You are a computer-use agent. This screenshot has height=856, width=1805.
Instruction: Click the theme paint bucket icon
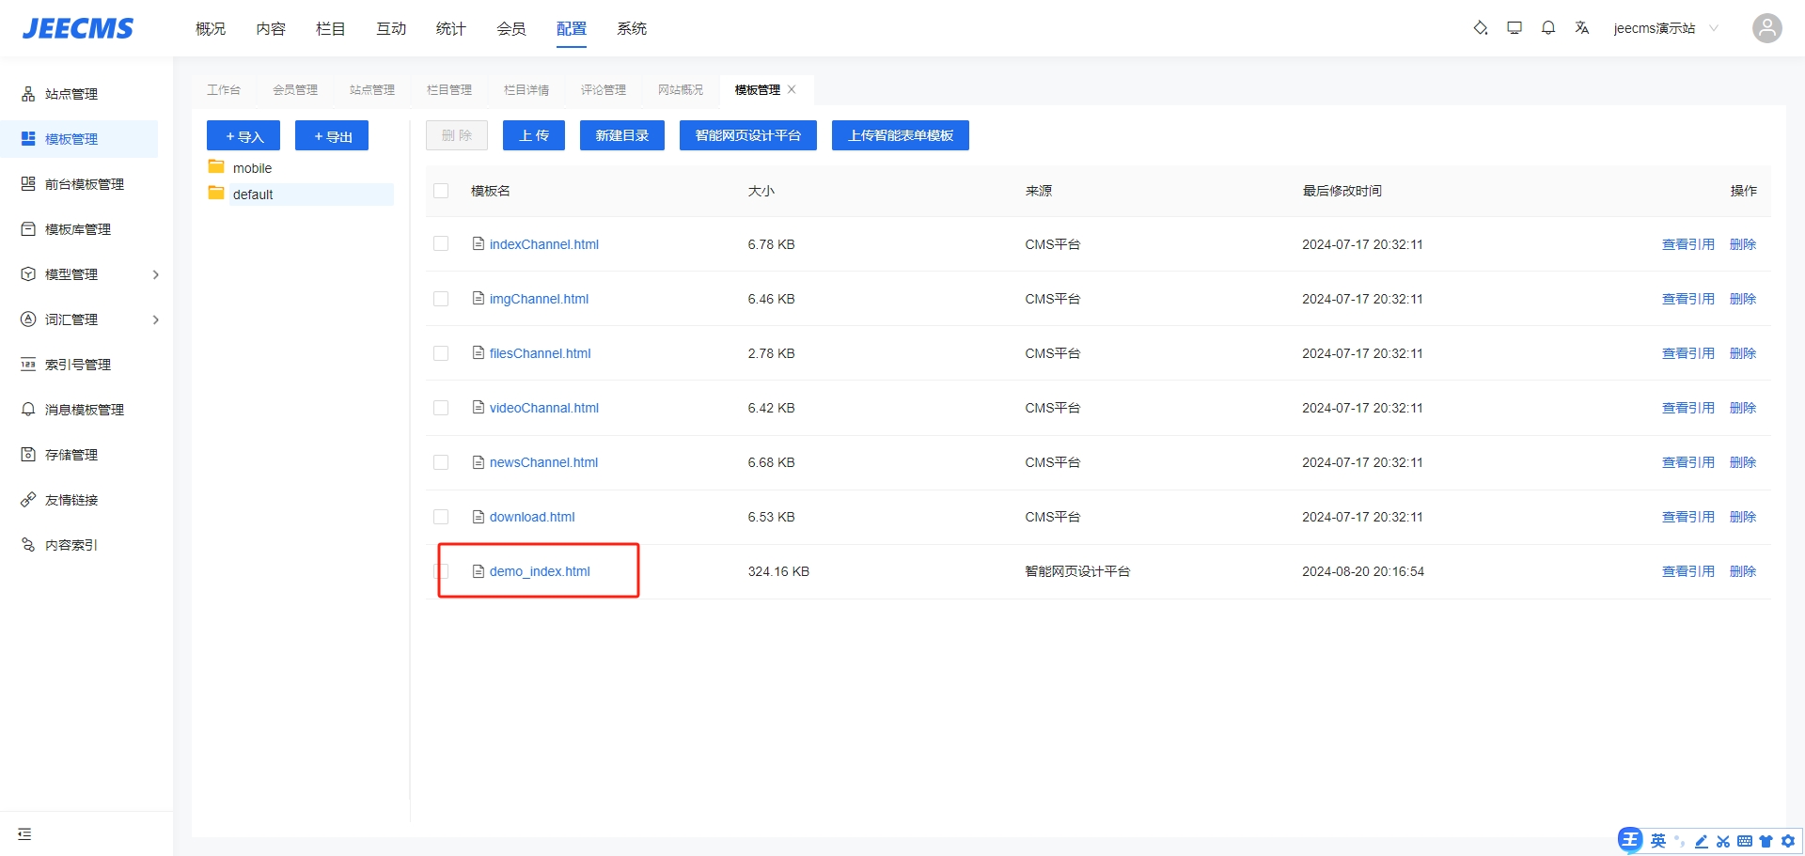pyautogui.click(x=1480, y=28)
